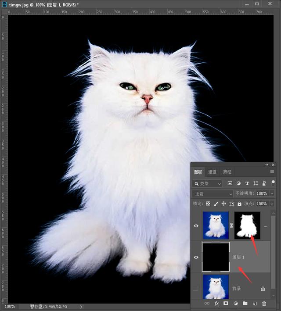Open the layer filter 类型 dropdown
Image resolution: width=281 pixels, height=311 pixels.
(208, 183)
